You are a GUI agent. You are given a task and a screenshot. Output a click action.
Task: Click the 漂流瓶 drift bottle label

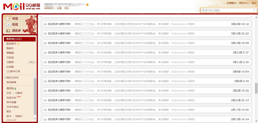coord(10,89)
